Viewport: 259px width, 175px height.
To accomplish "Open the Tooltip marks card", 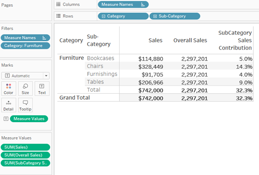I will coord(25,104).
